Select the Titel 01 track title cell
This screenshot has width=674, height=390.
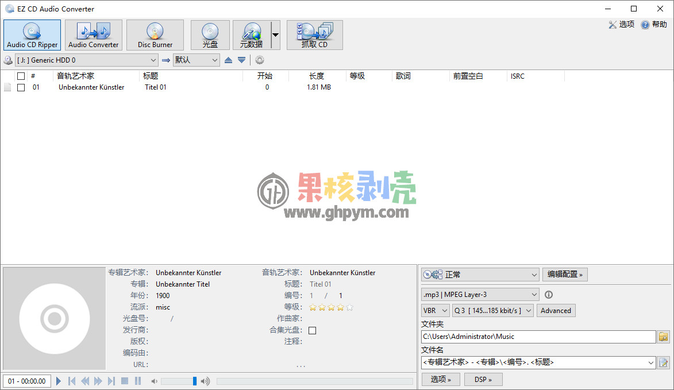coord(156,87)
